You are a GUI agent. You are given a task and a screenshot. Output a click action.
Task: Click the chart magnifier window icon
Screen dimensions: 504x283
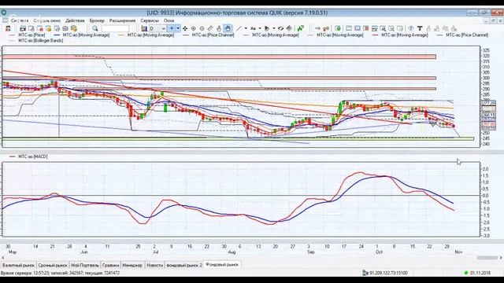point(383,28)
